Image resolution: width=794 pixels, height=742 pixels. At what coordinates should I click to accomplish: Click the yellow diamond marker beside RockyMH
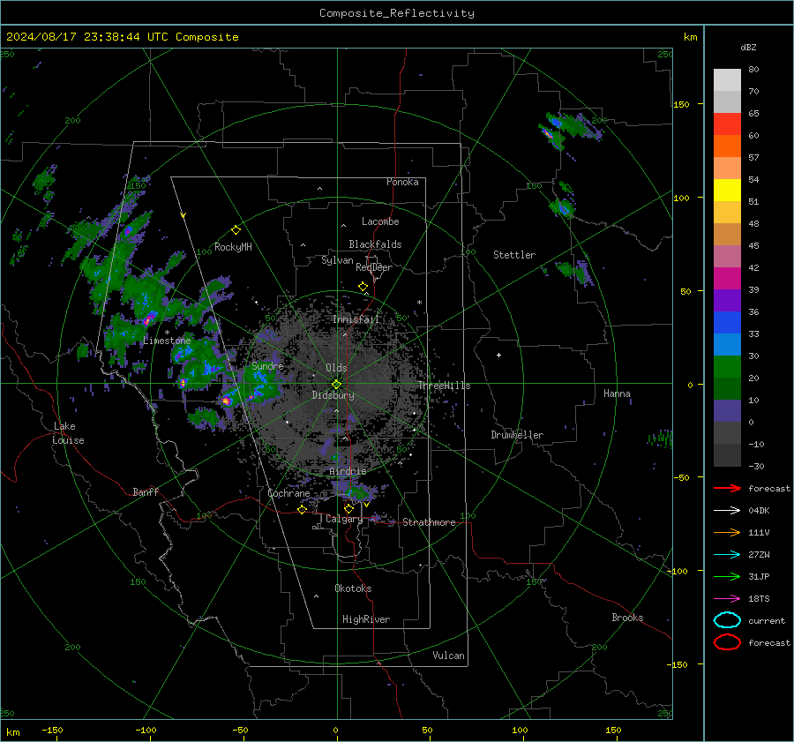point(236,230)
